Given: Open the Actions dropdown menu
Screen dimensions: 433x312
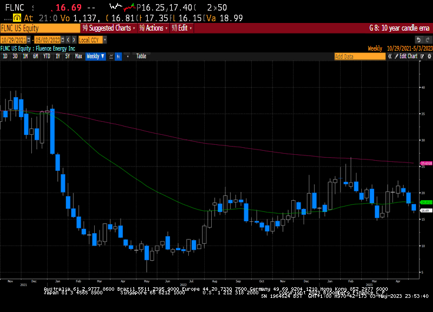Looking at the screenshot, I should [154, 28].
